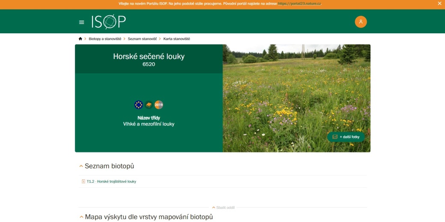Click the 2019 year badge
This screenshot has height=222, width=445.
(159, 105)
